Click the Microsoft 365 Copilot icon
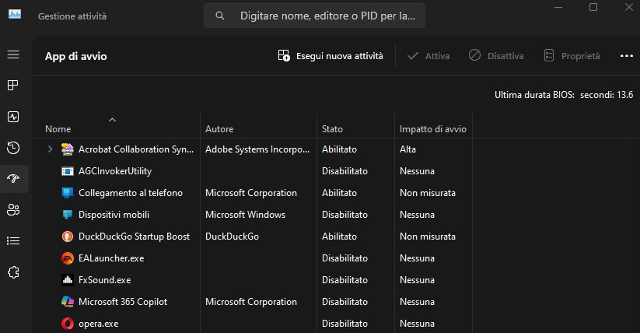 tap(68, 302)
